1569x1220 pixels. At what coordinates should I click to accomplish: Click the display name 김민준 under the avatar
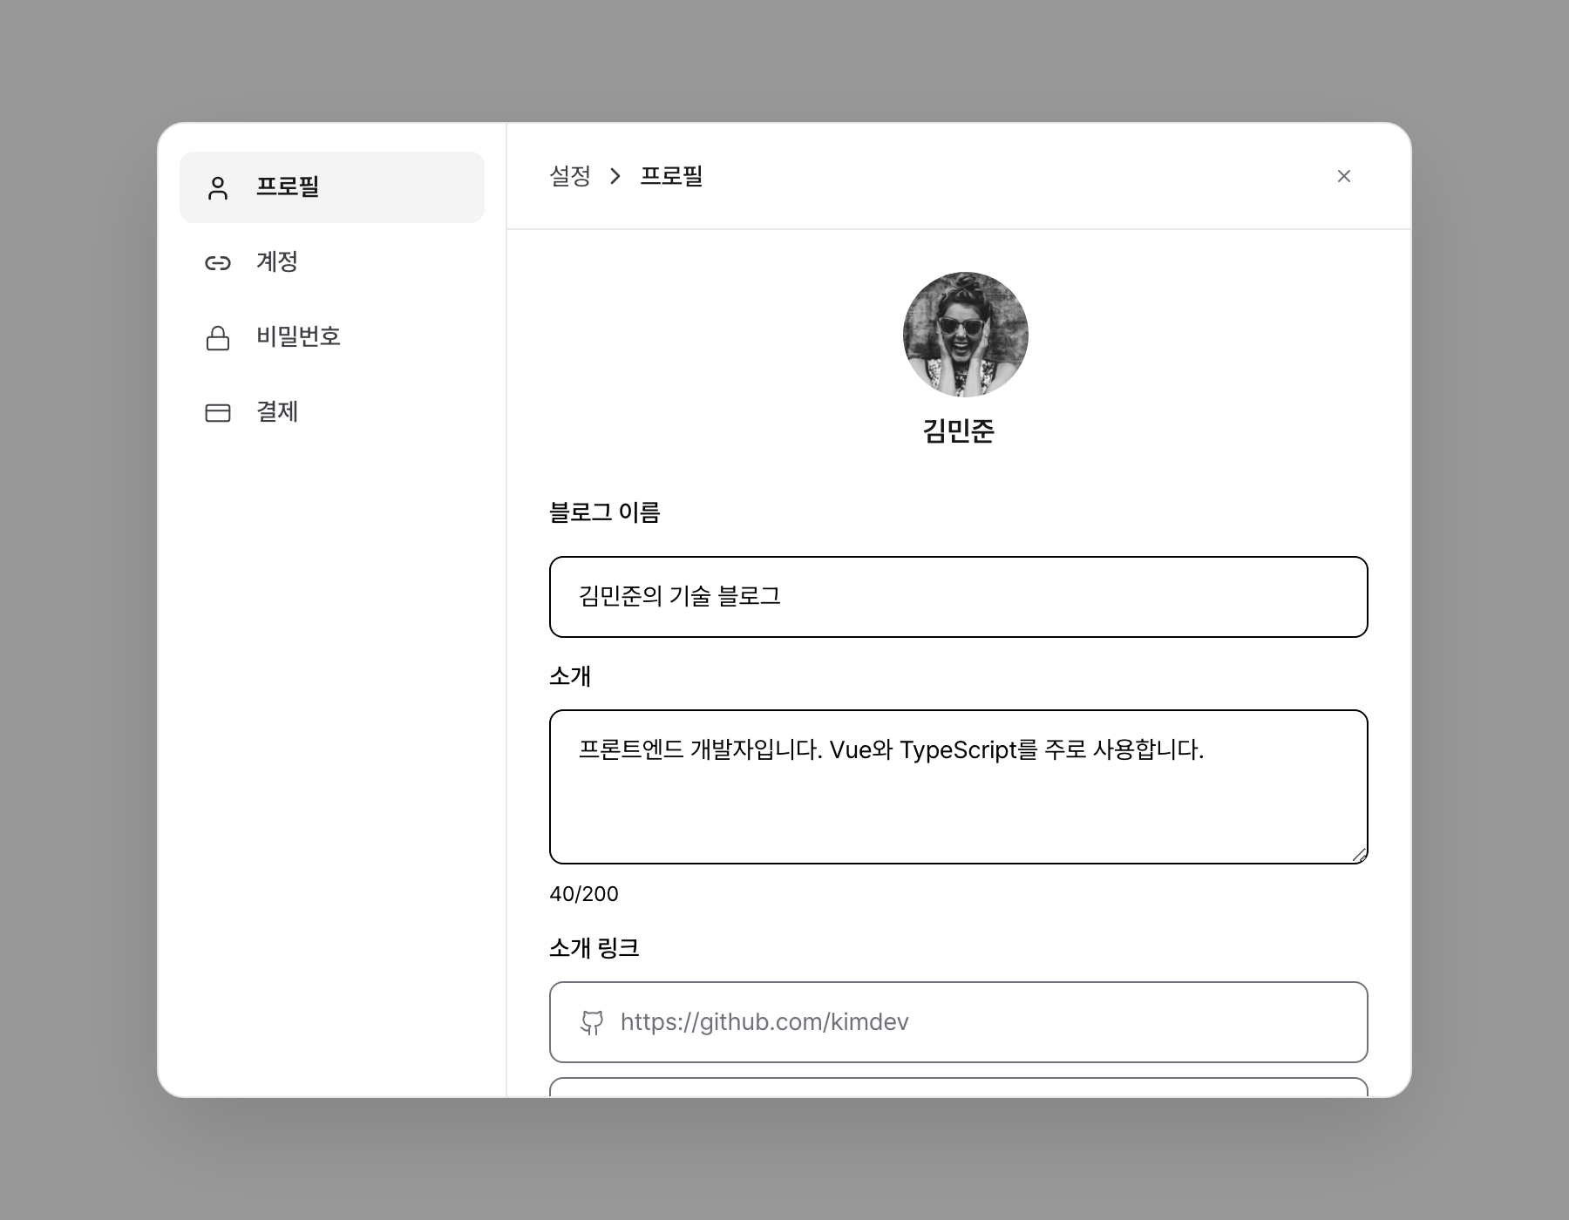pos(959,430)
